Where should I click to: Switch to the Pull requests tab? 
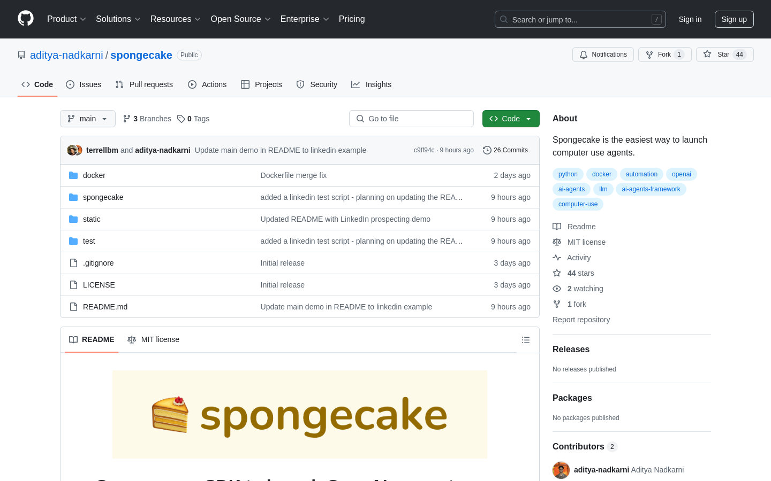144,84
